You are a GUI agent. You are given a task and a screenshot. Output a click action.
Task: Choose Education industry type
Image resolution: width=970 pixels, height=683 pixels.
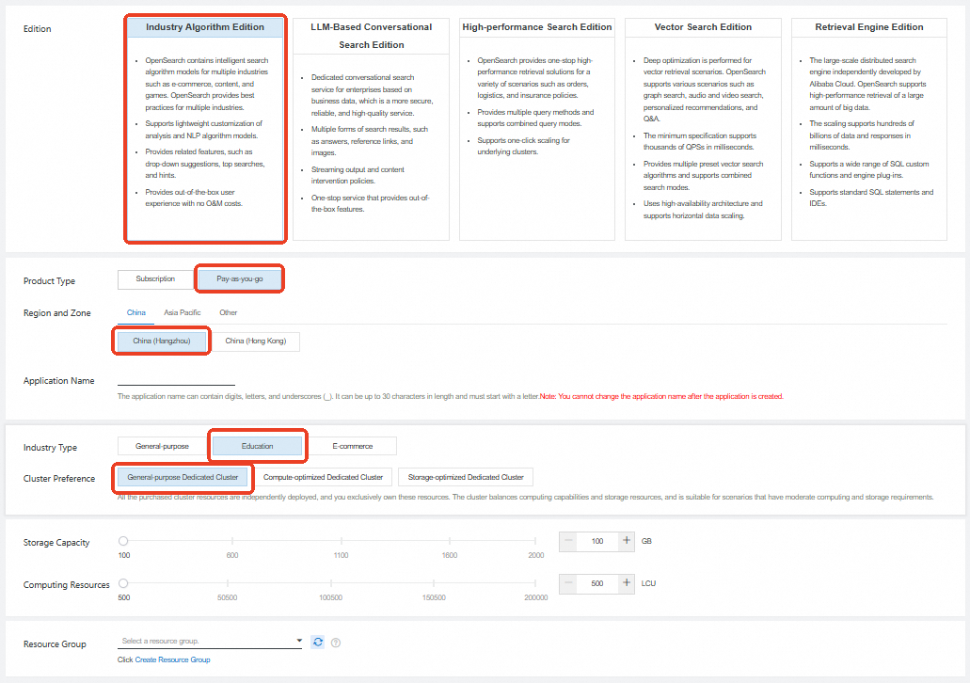point(258,446)
